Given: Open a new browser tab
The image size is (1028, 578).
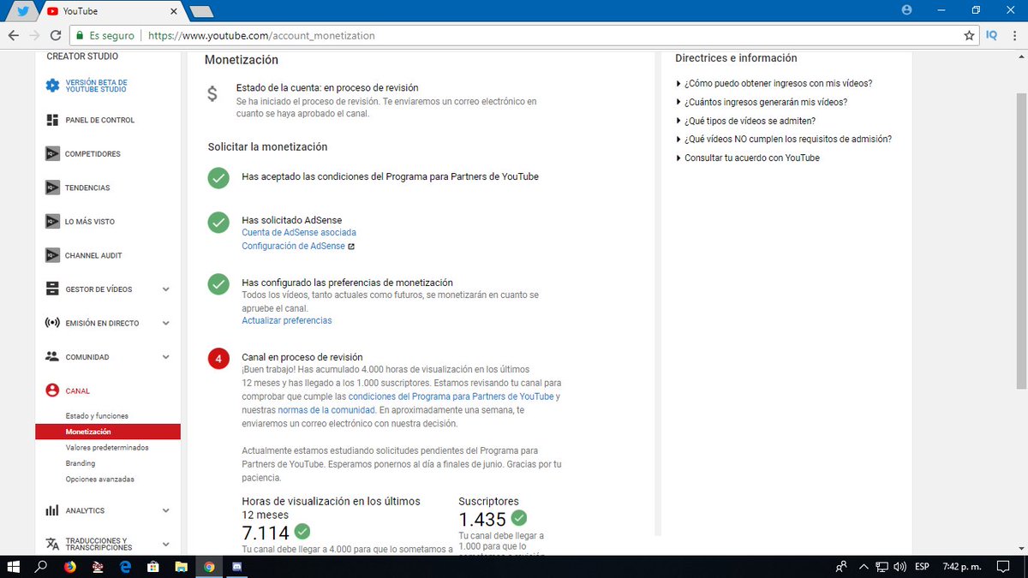Looking at the screenshot, I should pyautogui.click(x=201, y=12).
